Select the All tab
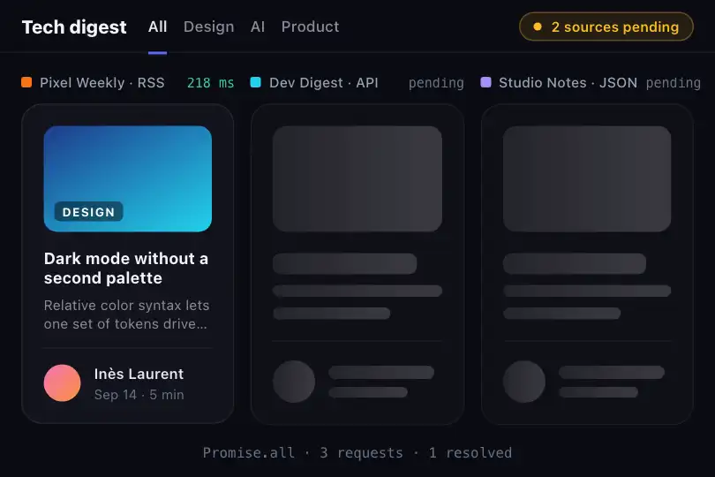This screenshot has width=715, height=477. tap(157, 26)
